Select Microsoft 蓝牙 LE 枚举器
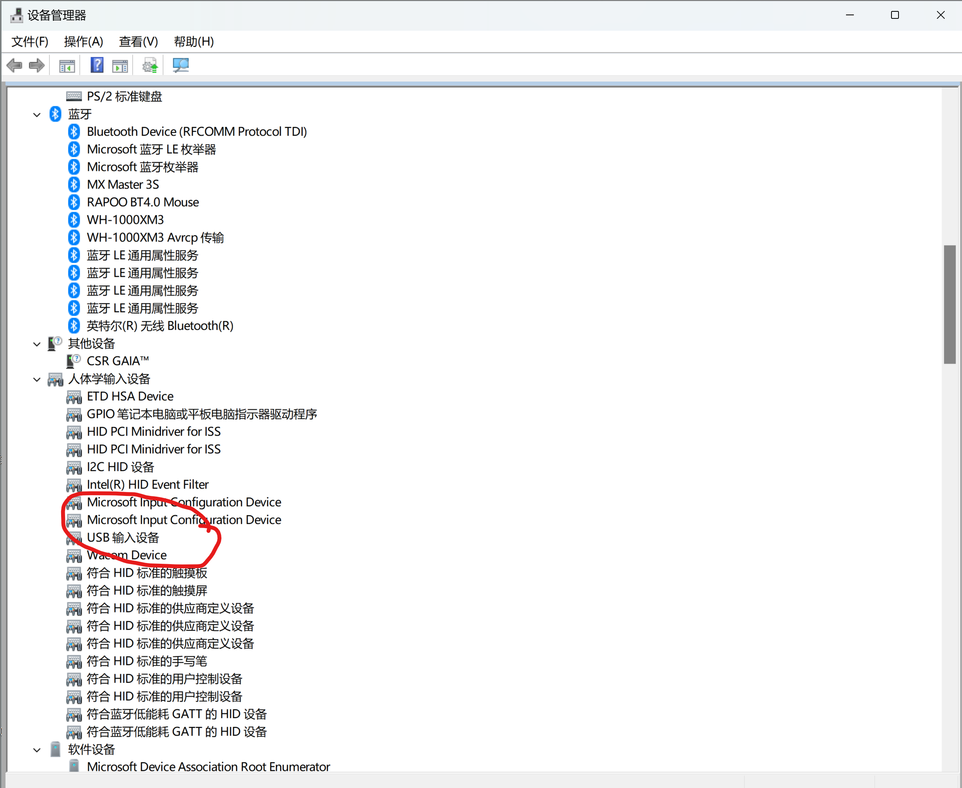The width and height of the screenshot is (962, 788). click(x=152, y=149)
